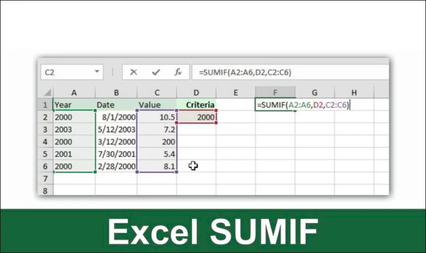This screenshot has height=253, width=426.
Task: Open Insert Function via fx icon
Action: 178,72
